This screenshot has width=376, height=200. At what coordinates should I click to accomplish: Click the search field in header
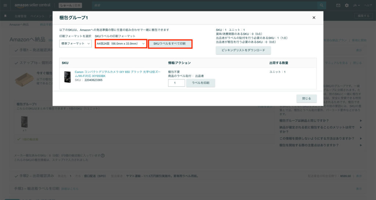pos(205,5)
